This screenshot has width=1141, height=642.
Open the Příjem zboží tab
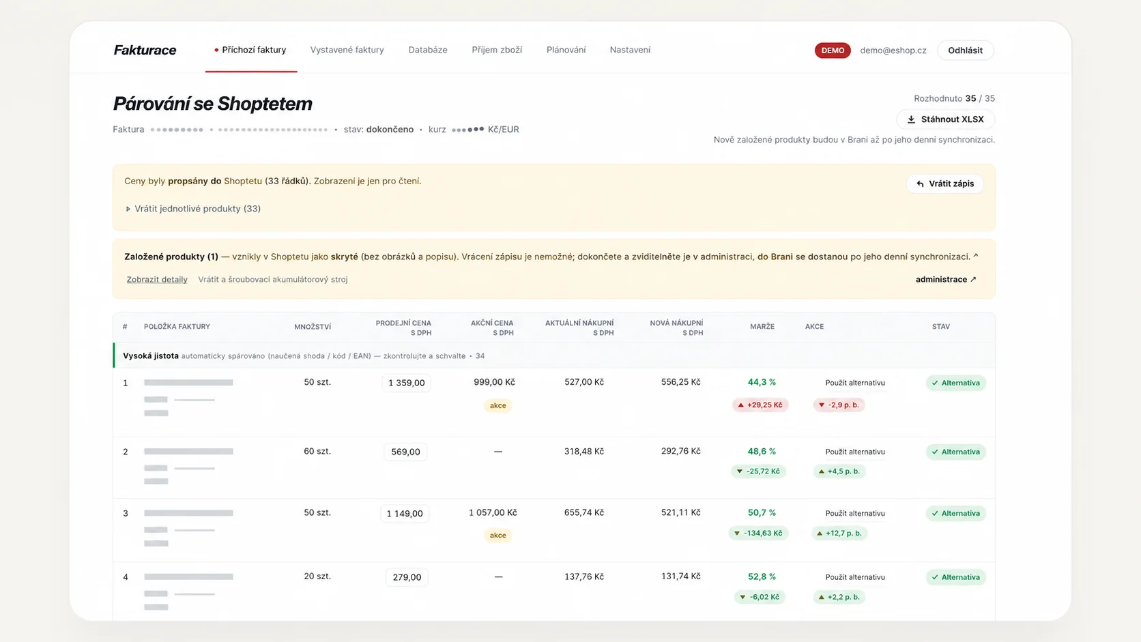(497, 50)
